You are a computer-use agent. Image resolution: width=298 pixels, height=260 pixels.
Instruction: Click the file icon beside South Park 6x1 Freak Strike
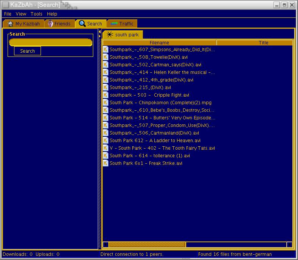[105, 163]
